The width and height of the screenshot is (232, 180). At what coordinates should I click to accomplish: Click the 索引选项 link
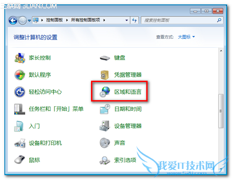pos(125,160)
